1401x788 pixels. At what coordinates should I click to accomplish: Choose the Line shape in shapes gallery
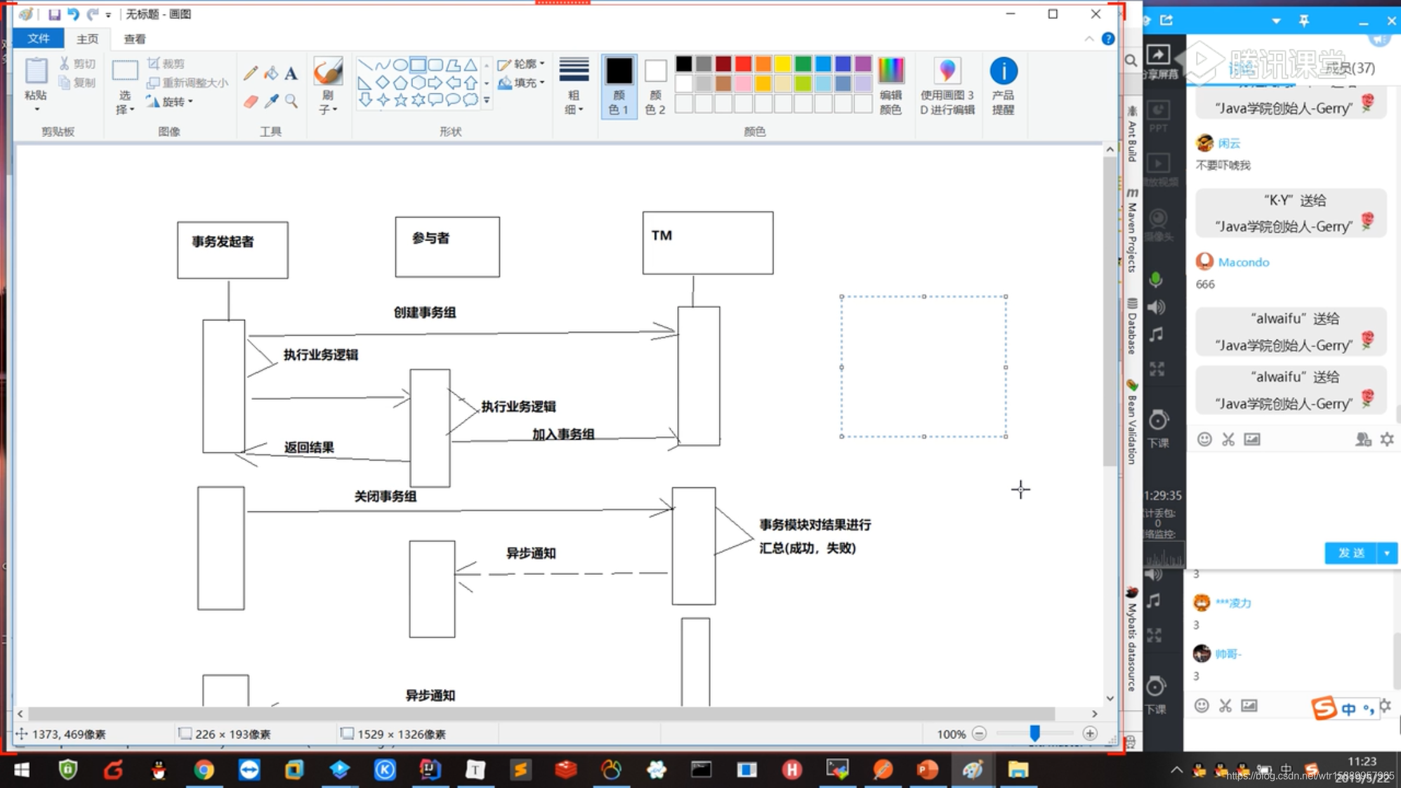[365, 65]
